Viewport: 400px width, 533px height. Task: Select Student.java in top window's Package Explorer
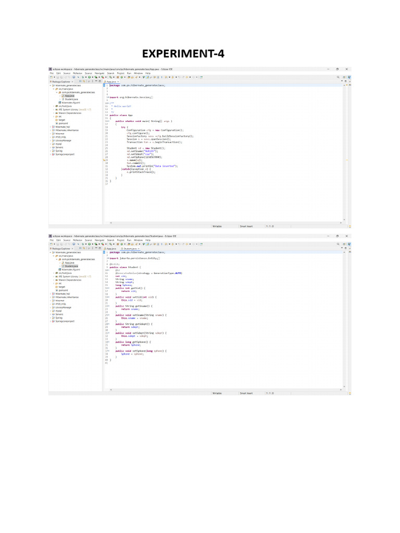71,99
